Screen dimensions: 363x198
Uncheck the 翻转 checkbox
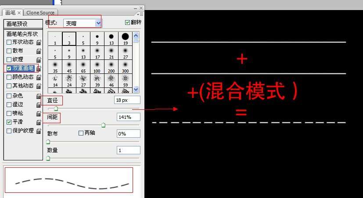click(x=127, y=22)
